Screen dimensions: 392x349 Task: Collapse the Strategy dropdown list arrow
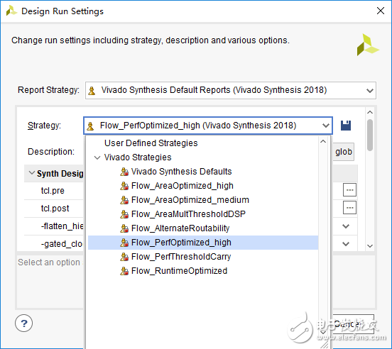(x=325, y=126)
